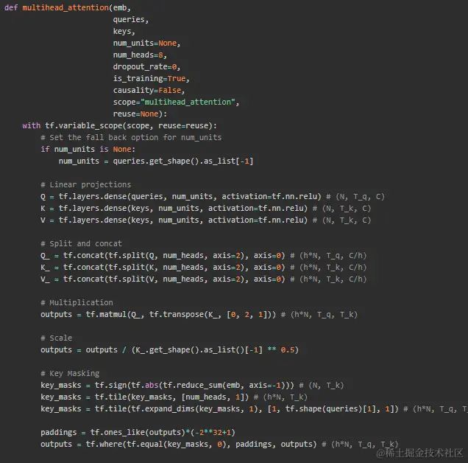Click the key_masks = tf.sign line
This screenshot has width=468, height=463.
point(192,386)
